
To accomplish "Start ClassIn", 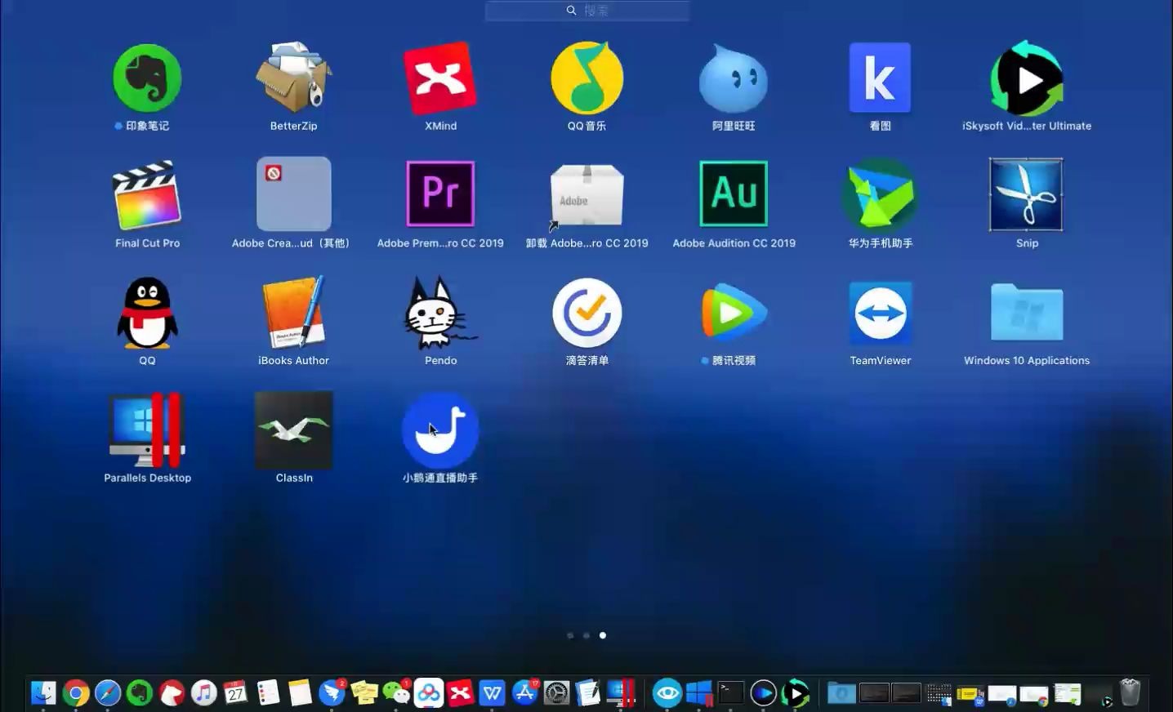I will tap(293, 429).
